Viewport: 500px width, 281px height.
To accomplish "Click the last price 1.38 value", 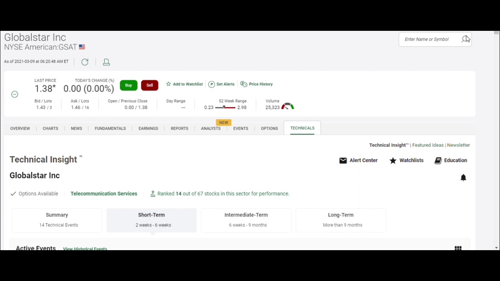I will (45, 89).
